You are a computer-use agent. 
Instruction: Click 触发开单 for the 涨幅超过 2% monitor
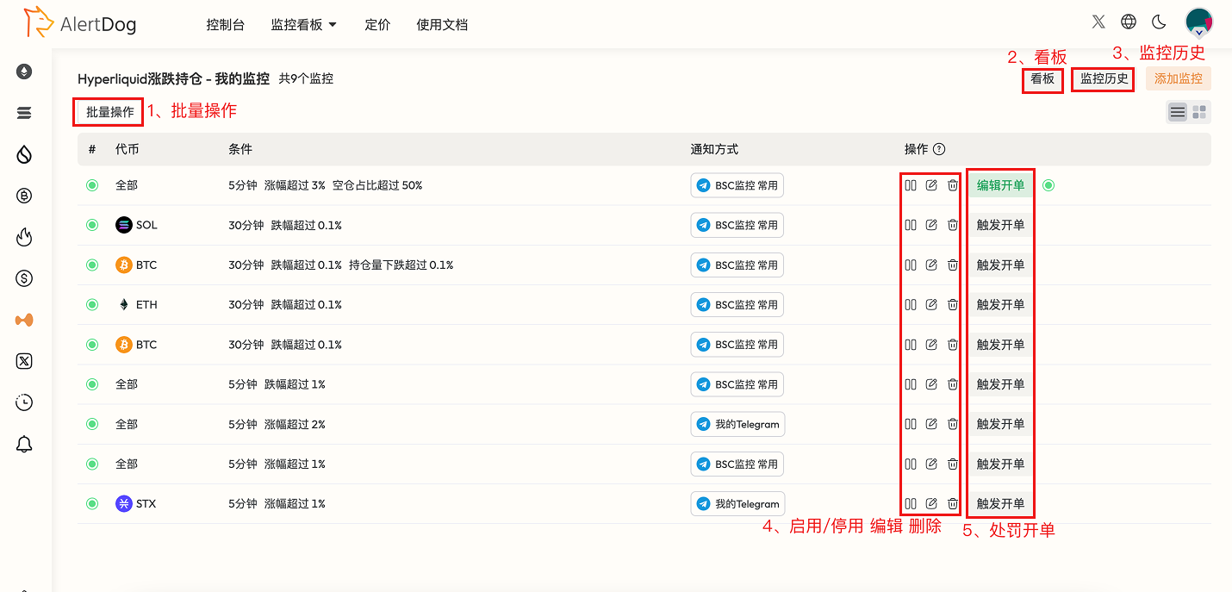pyautogui.click(x=1000, y=424)
